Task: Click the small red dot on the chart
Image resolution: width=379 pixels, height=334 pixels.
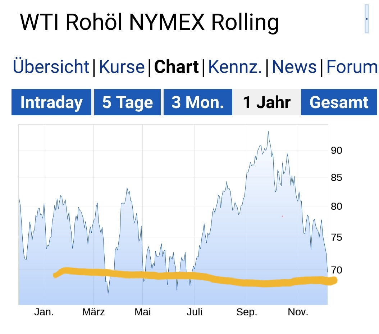Action: pyautogui.click(x=283, y=216)
